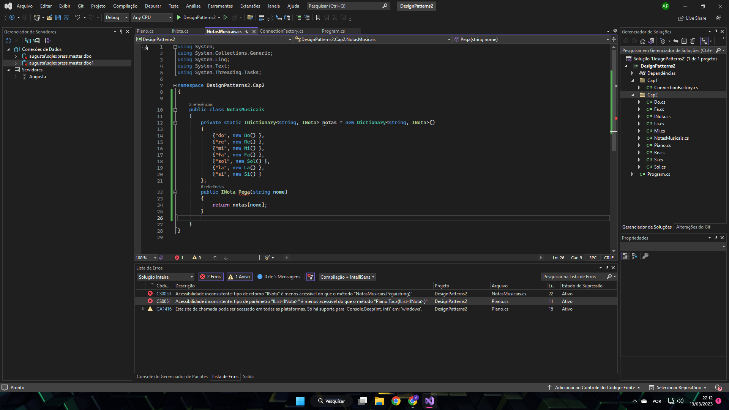Open Compilação + IntelliSense dropdown
The image size is (729, 410).
tap(347, 277)
